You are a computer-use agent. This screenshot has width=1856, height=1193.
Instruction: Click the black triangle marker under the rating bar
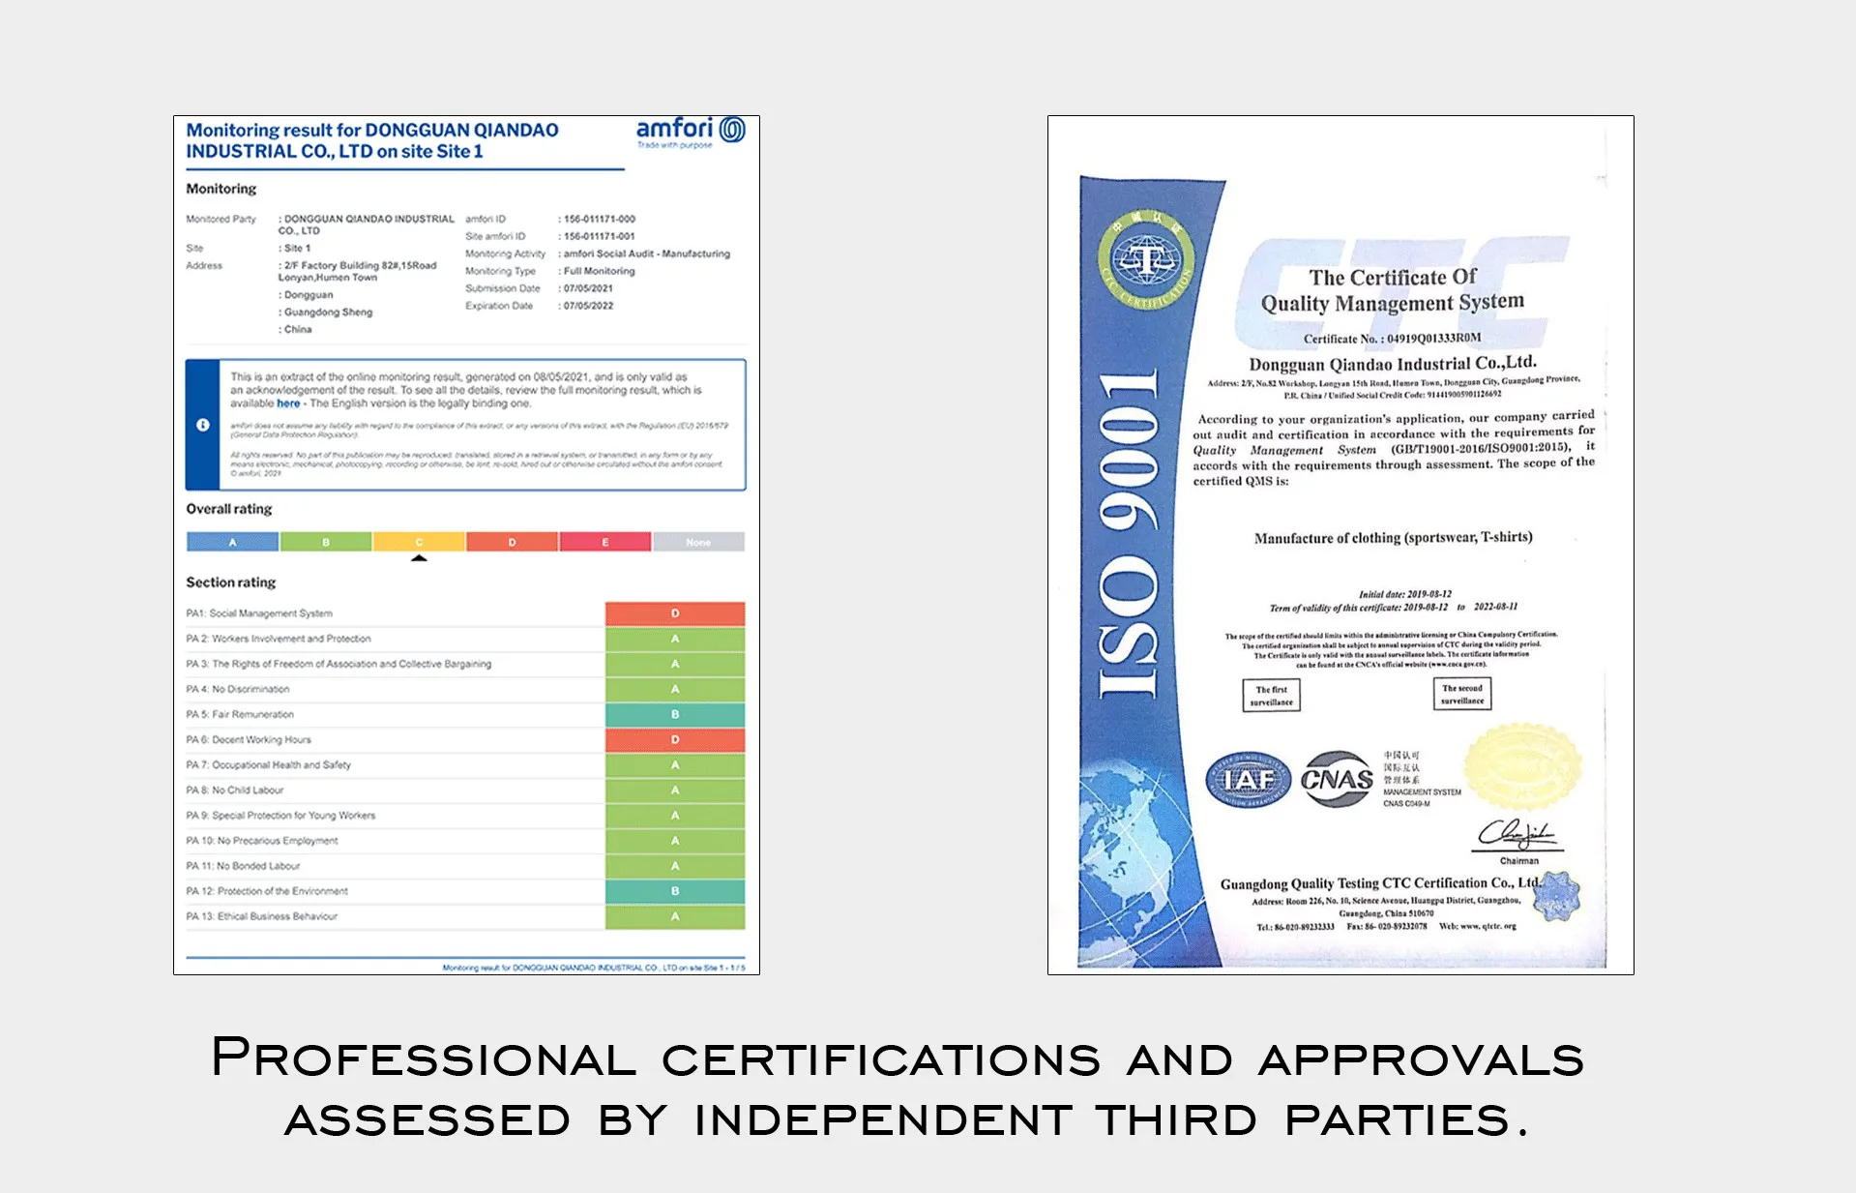point(419,557)
